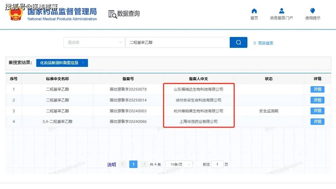View 详情 for 上海华茂药业有限公司
Image resolution: width=336 pixels, height=189 pixels.
pos(317,121)
